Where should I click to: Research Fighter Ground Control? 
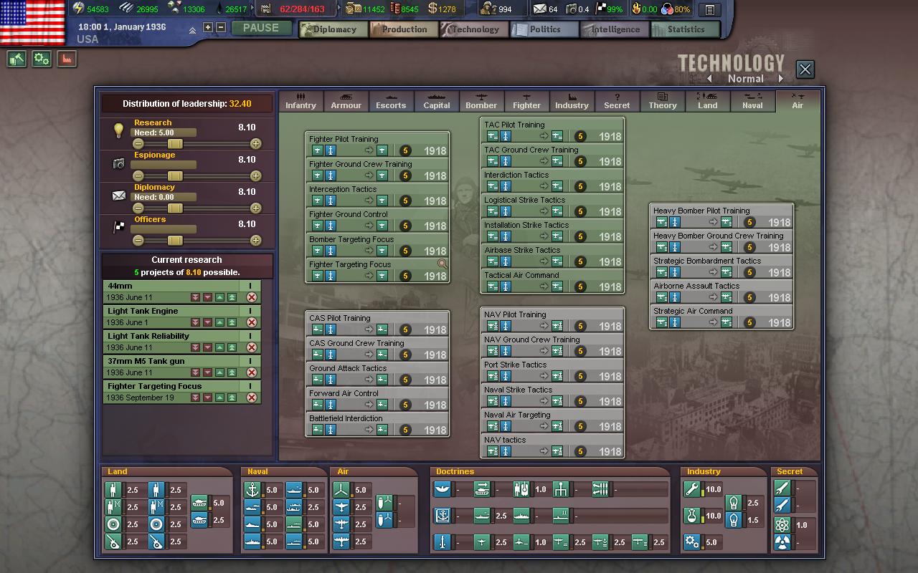(377, 221)
